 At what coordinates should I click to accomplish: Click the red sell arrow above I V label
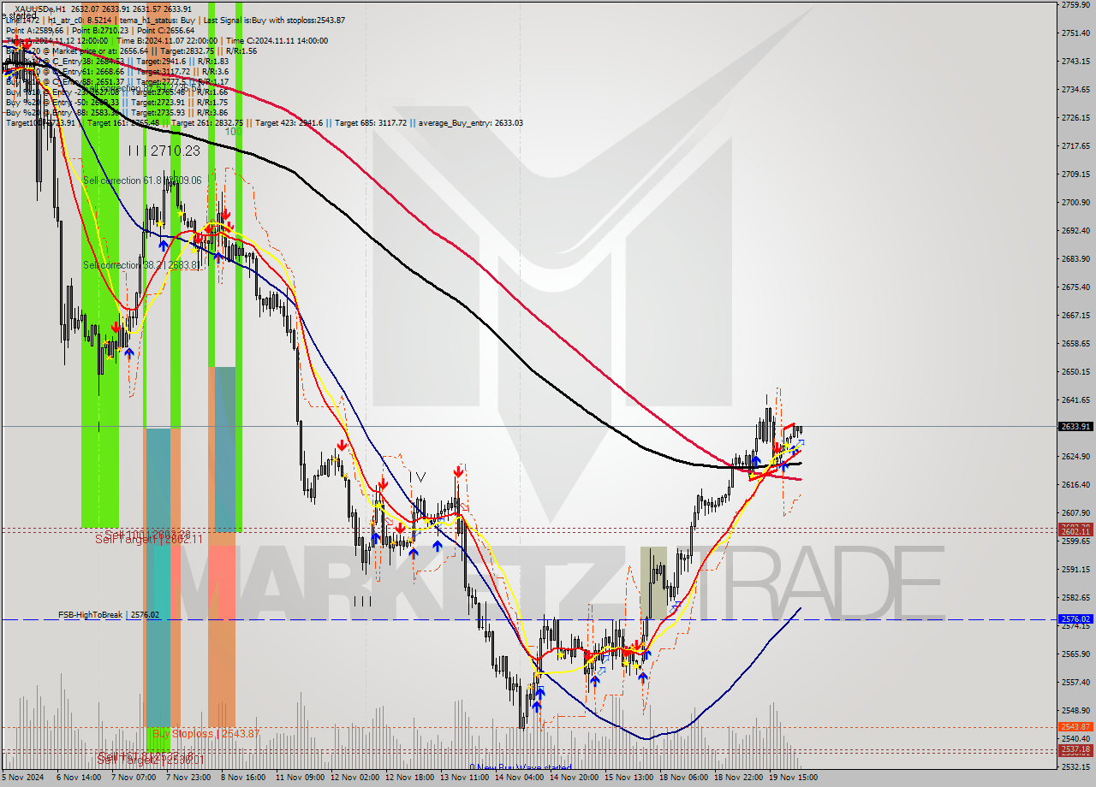459,470
